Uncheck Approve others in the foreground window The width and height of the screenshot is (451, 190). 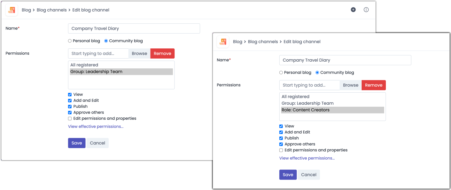point(281,144)
